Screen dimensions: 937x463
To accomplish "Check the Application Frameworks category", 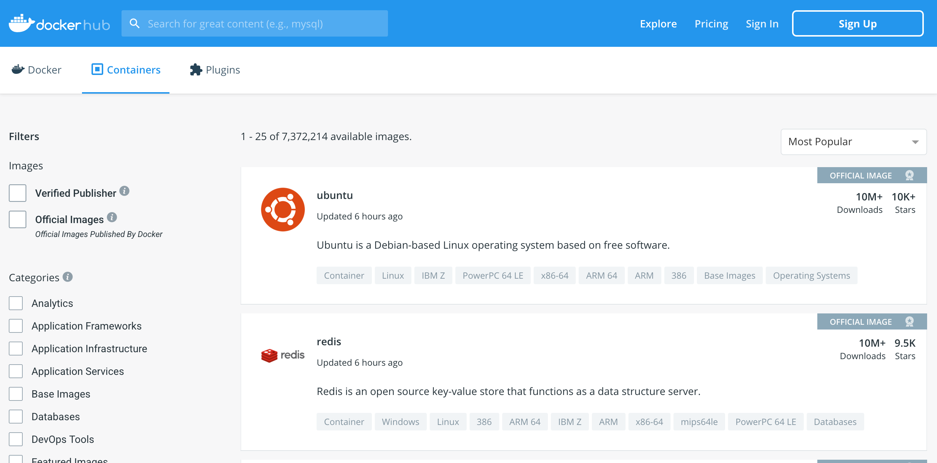I will tap(16, 326).
